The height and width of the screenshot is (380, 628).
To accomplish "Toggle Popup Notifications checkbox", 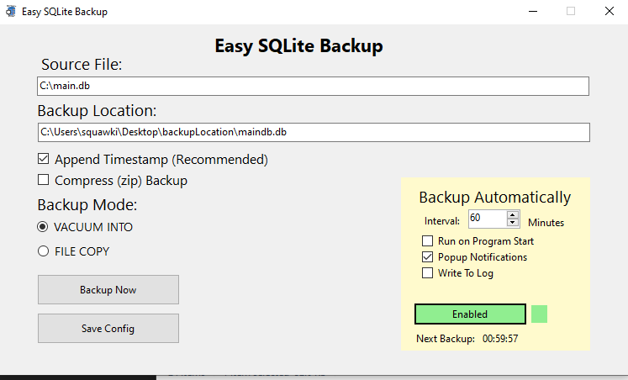I will click(x=427, y=256).
